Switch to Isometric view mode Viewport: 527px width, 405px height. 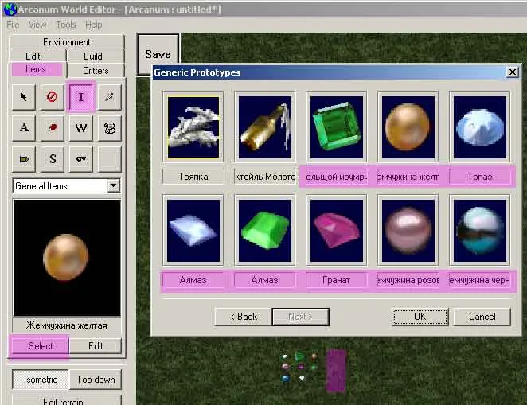pyautogui.click(x=40, y=380)
